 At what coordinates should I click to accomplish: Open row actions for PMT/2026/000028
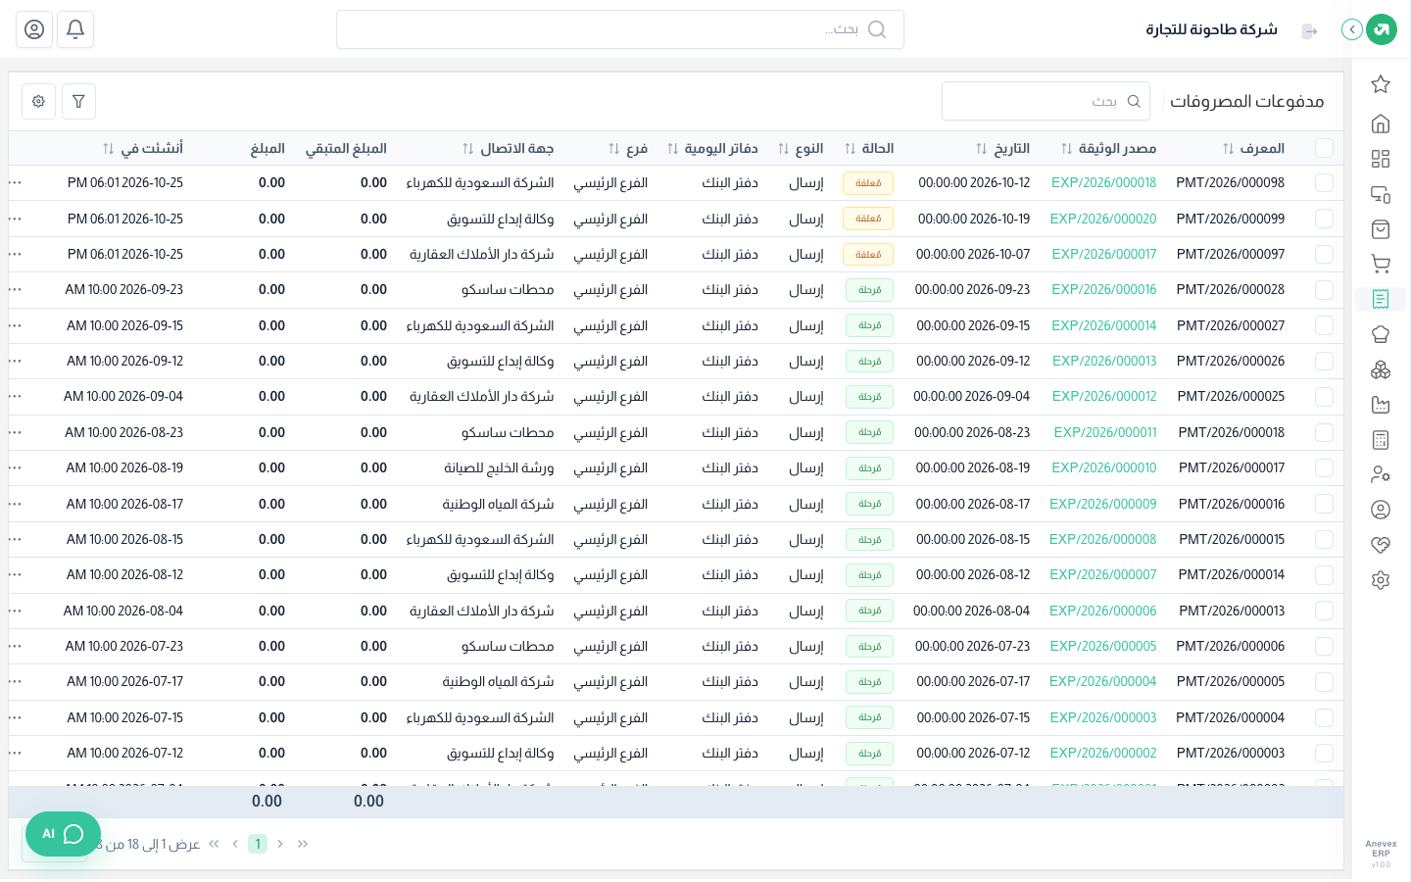(x=15, y=290)
